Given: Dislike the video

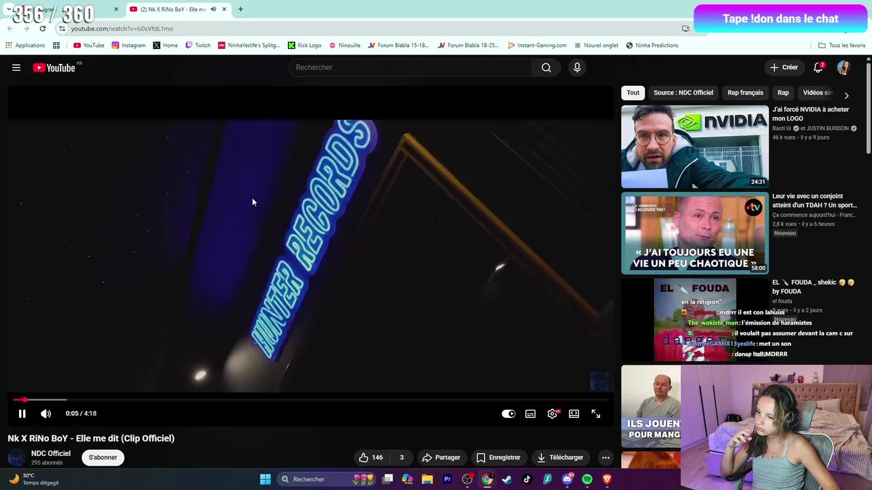Looking at the screenshot, I should 401,457.
